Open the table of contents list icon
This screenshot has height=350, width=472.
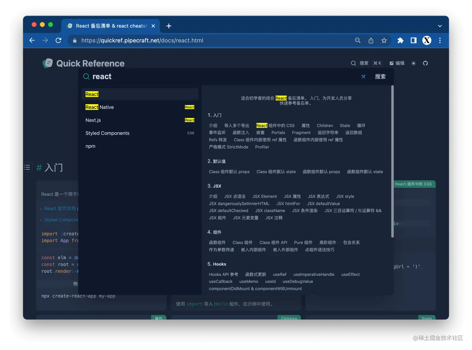(x=27, y=167)
